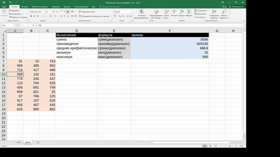Switch to the Formulas ribbon tab
The image size is (280, 157).
pos(56,7)
